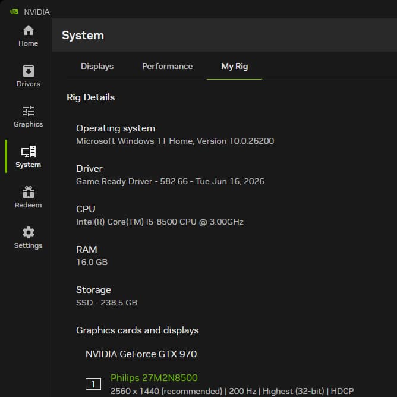This screenshot has width=397, height=397.
Task: Switch to the Displays tab
Action: [x=97, y=66]
